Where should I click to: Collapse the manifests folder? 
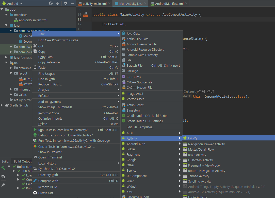(x=6, y=15)
